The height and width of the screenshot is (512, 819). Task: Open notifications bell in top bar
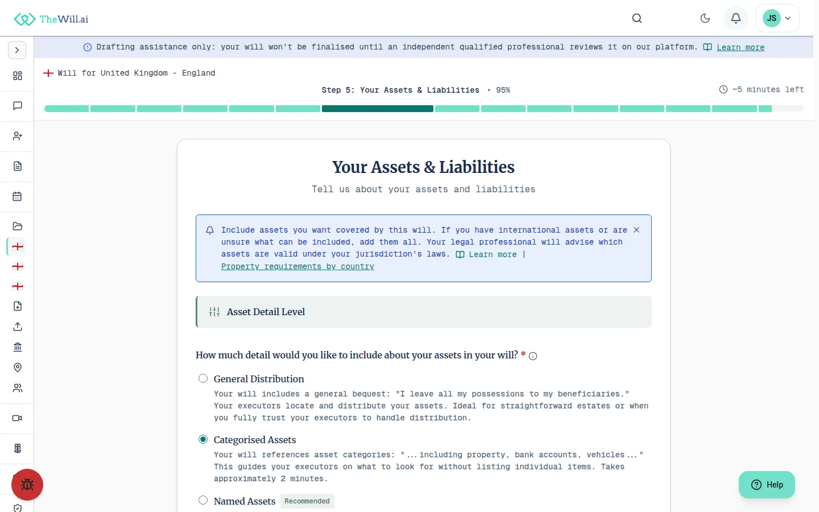pyautogui.click(x=736, y=18)
